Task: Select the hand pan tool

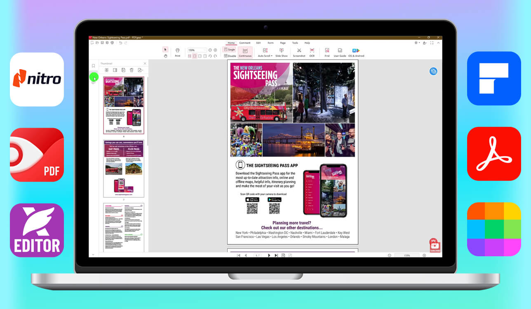Action: click(x=165, y=56)
